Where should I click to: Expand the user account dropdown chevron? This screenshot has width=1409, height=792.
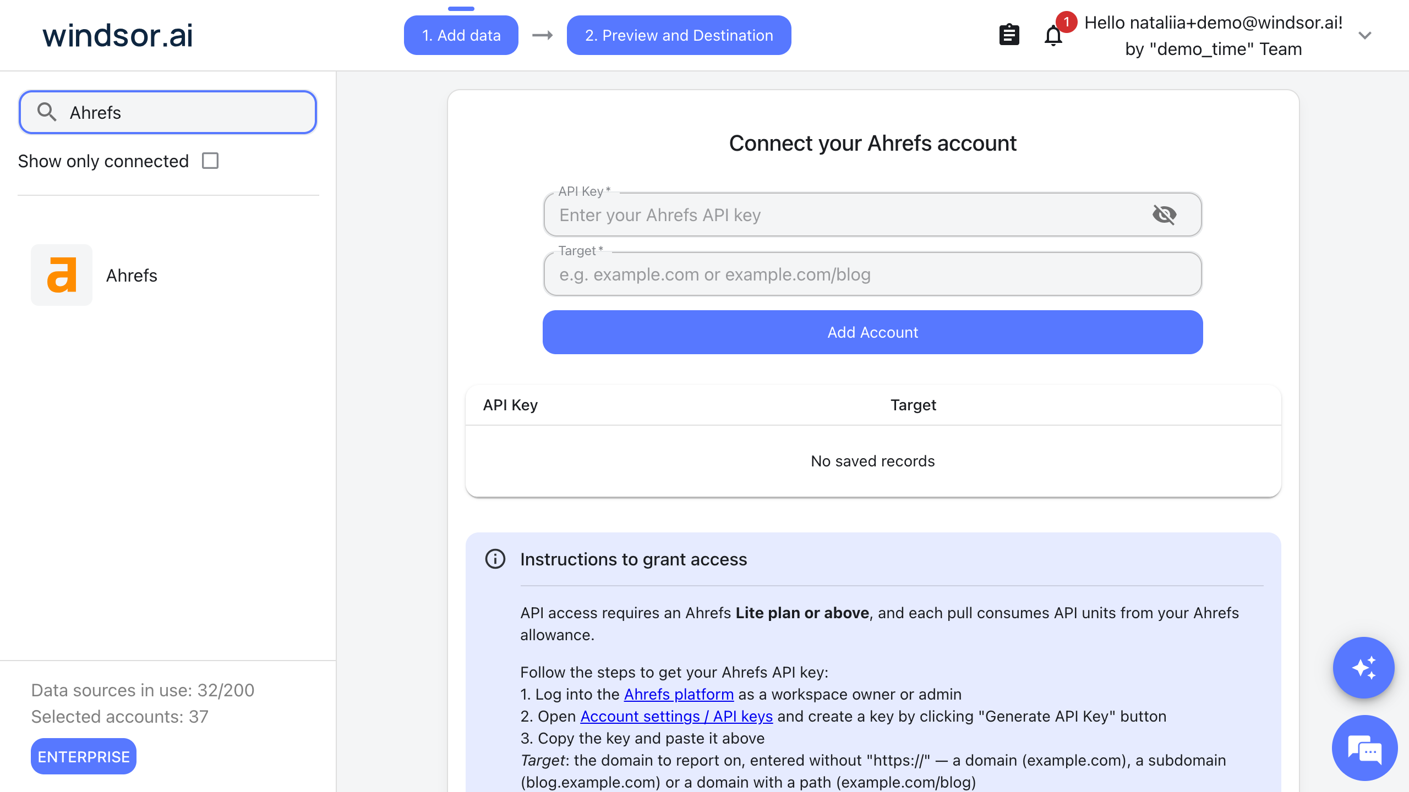pos(1364,36)
